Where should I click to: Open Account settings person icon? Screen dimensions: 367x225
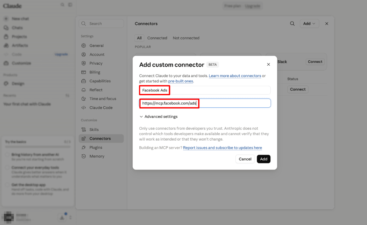tap(84, 54)
